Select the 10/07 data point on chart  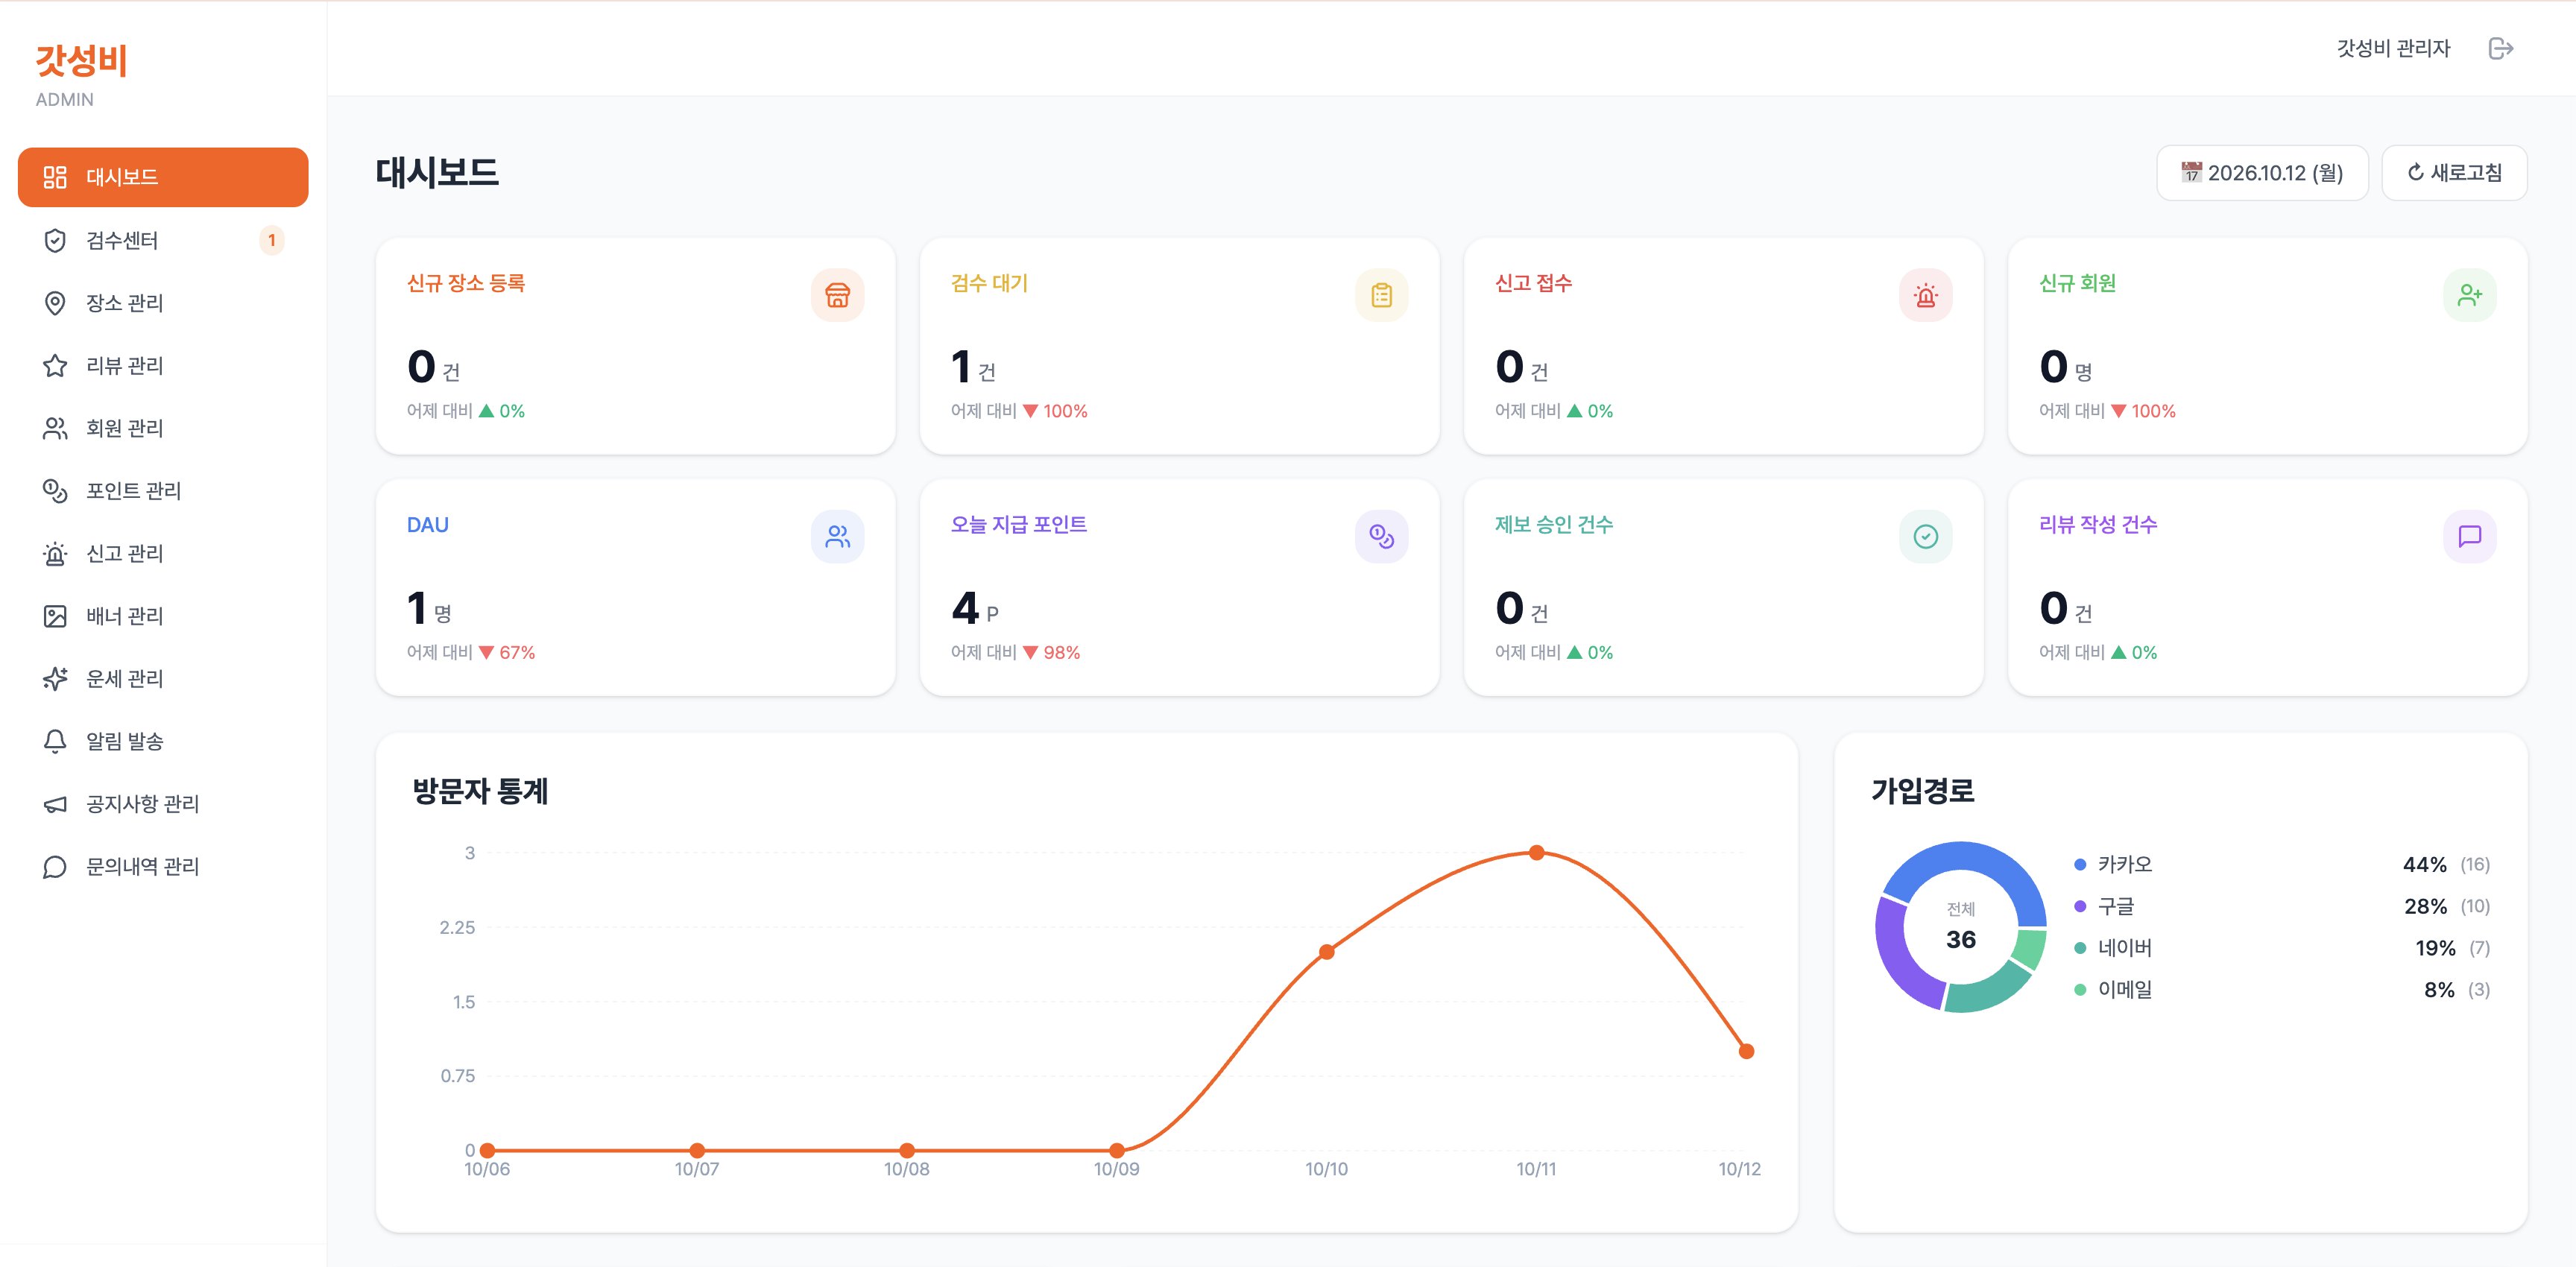697,1150
